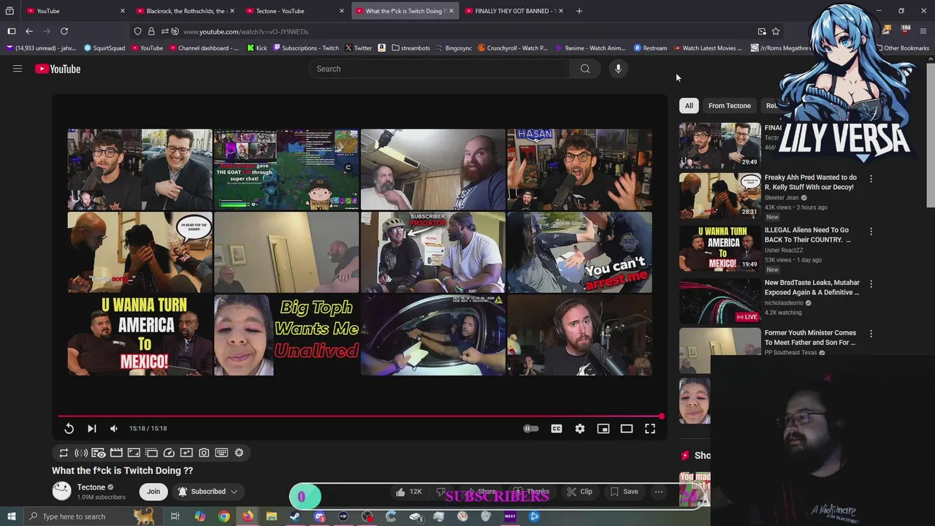Open ILLEGAL Aliens Need To Go title
The image size is (935, 526).
coord(807,235)
